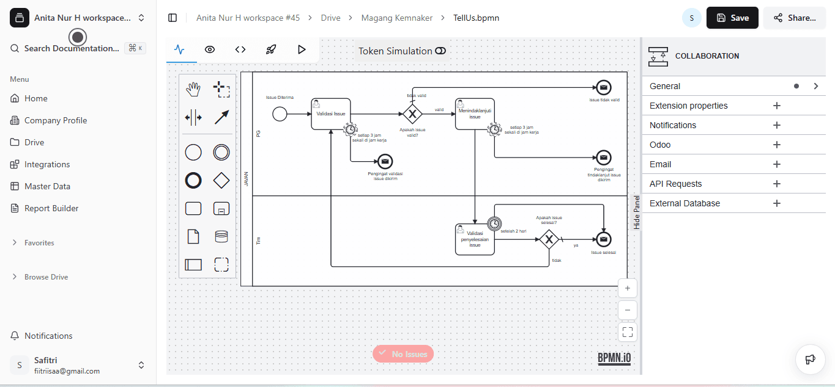Open the Share dialog

click(x=795, y=18)
